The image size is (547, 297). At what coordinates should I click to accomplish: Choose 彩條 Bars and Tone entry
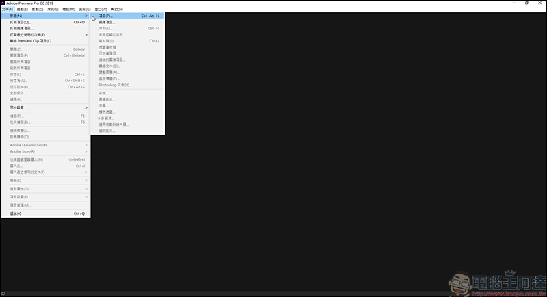[x=127, y=93]
